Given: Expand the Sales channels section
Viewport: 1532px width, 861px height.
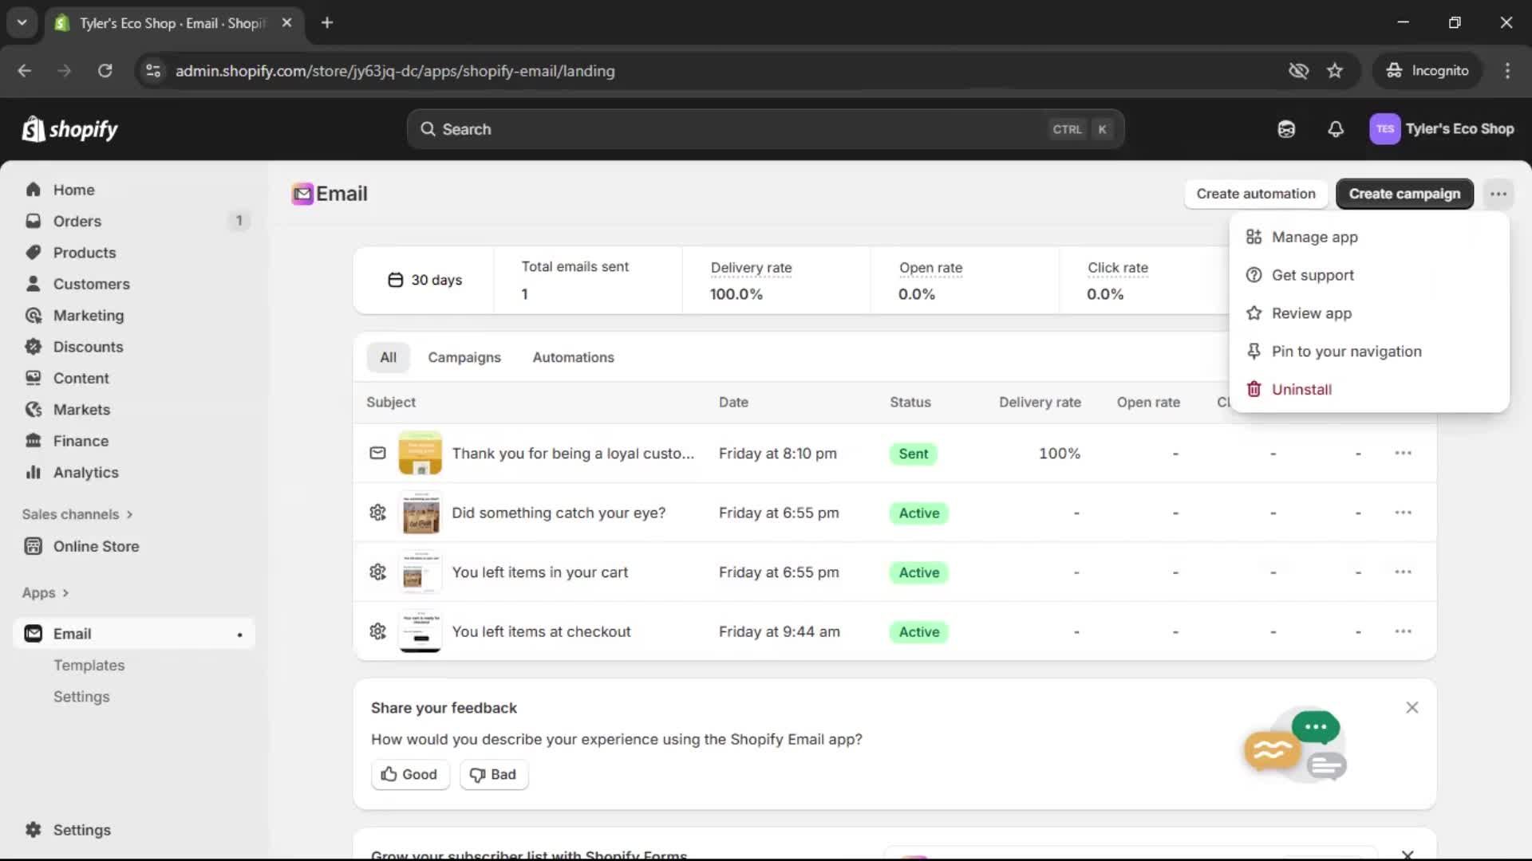Looking at the screenshot, I should pos(77,514).
